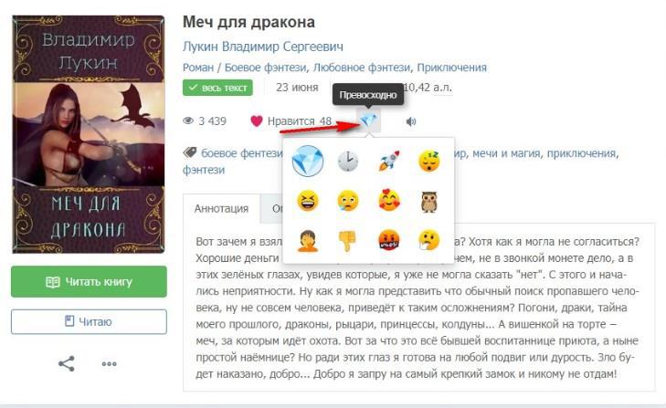The width and height of the screenshot is (666, 408).
Task: Pick the heart-eyes loving face reaction
Action: pos(388,201)
